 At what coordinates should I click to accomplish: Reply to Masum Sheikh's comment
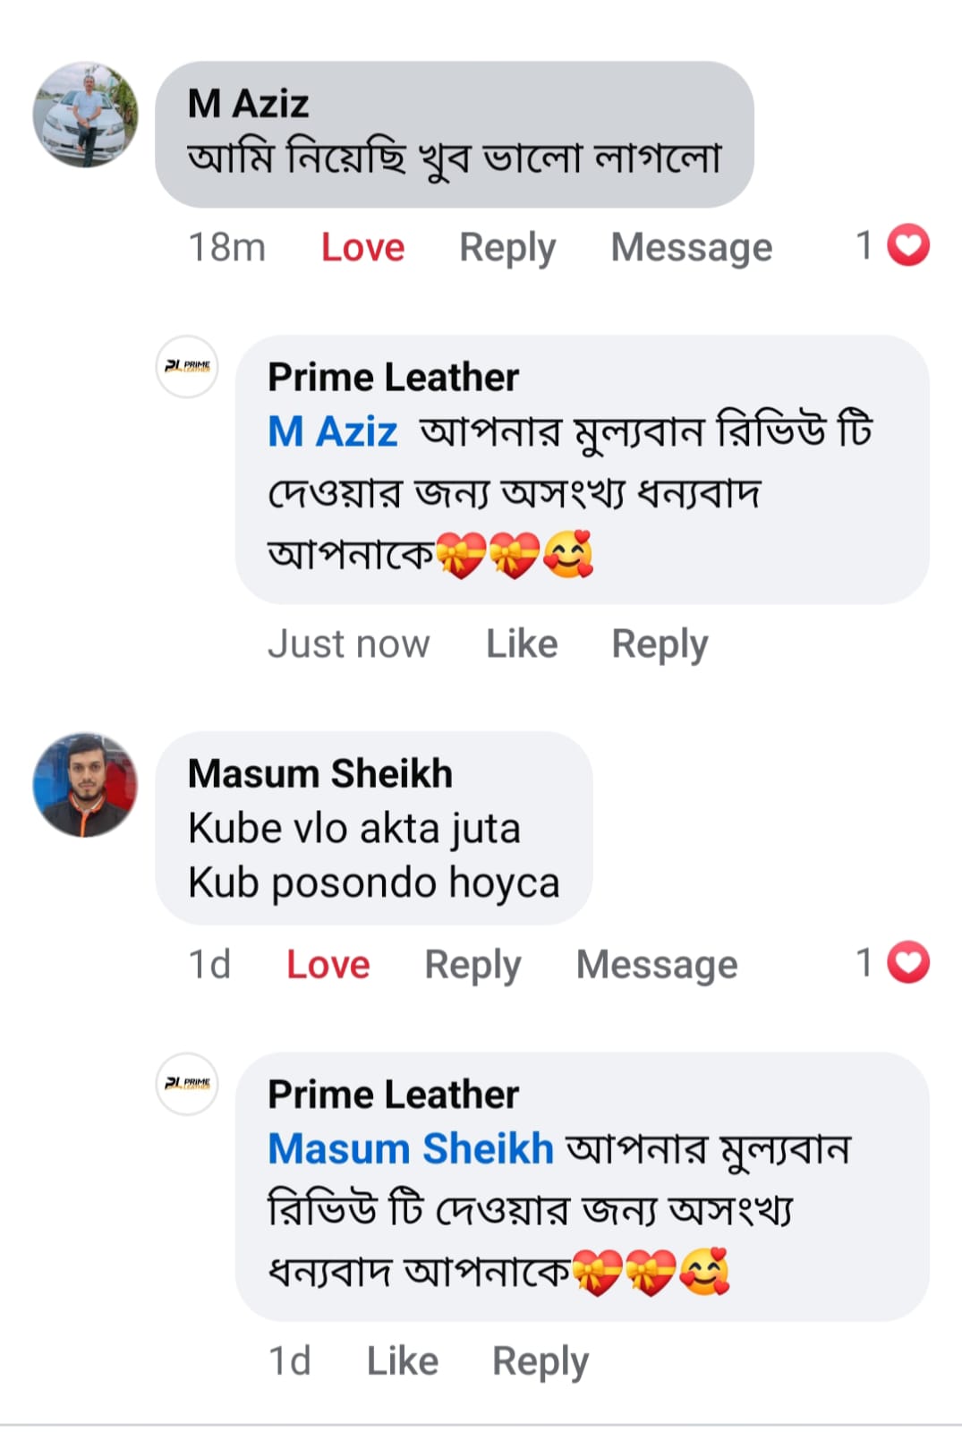pos(472,965)
